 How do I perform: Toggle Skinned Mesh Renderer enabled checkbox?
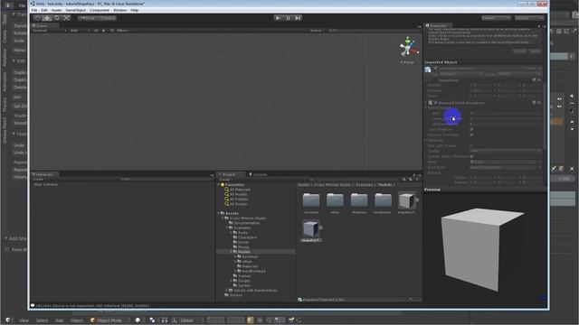point(435,103)
